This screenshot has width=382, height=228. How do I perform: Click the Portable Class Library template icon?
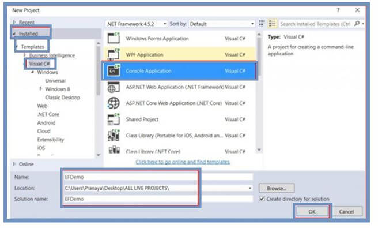(114, 136)
